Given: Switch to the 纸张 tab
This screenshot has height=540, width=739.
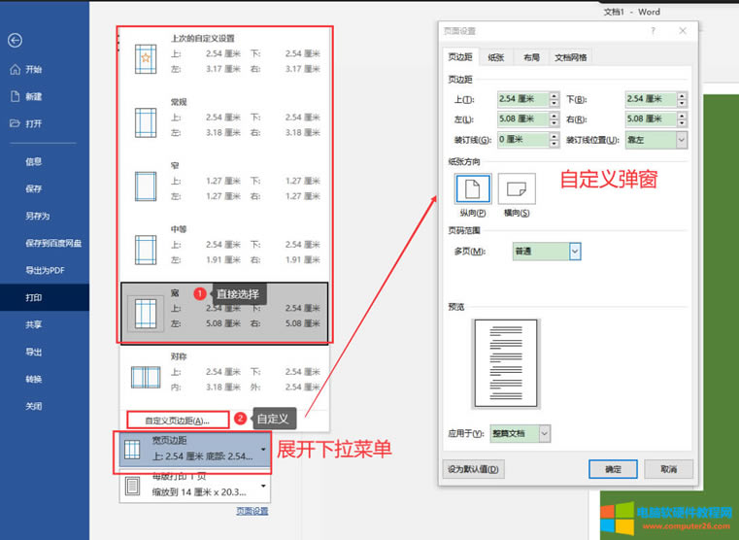Looking at the screenshot, I should [x=495, y=57].
